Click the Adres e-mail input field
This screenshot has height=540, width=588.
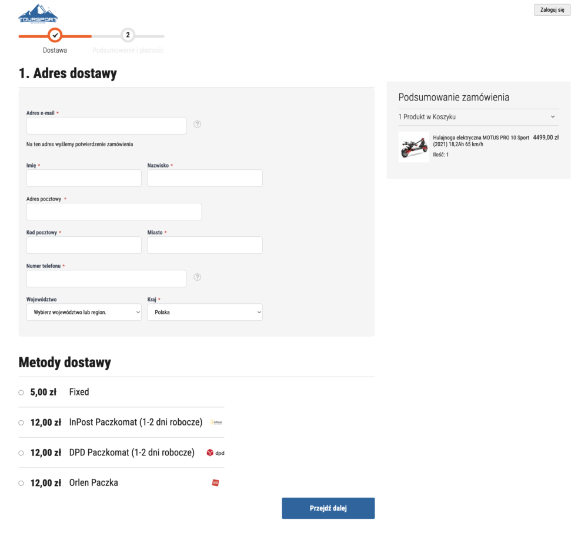[106, 126]
